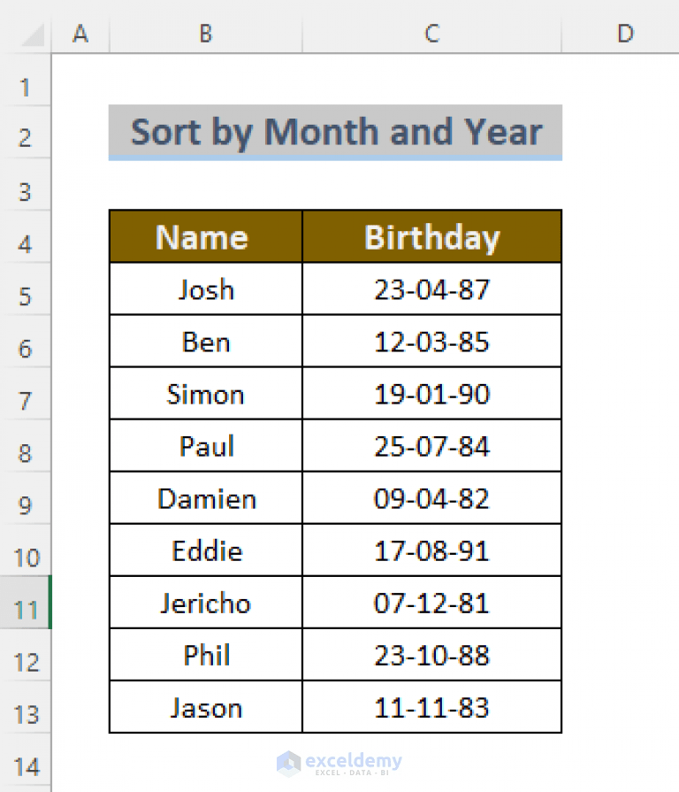Select column header A
This screenshot has width=679, height=792.
(80, 34)
